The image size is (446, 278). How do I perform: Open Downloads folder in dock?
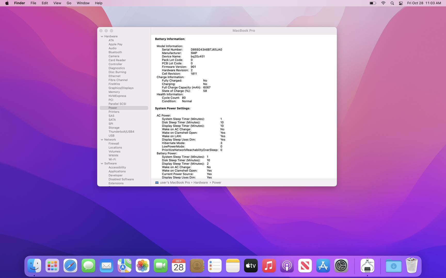tap(394, 266)
